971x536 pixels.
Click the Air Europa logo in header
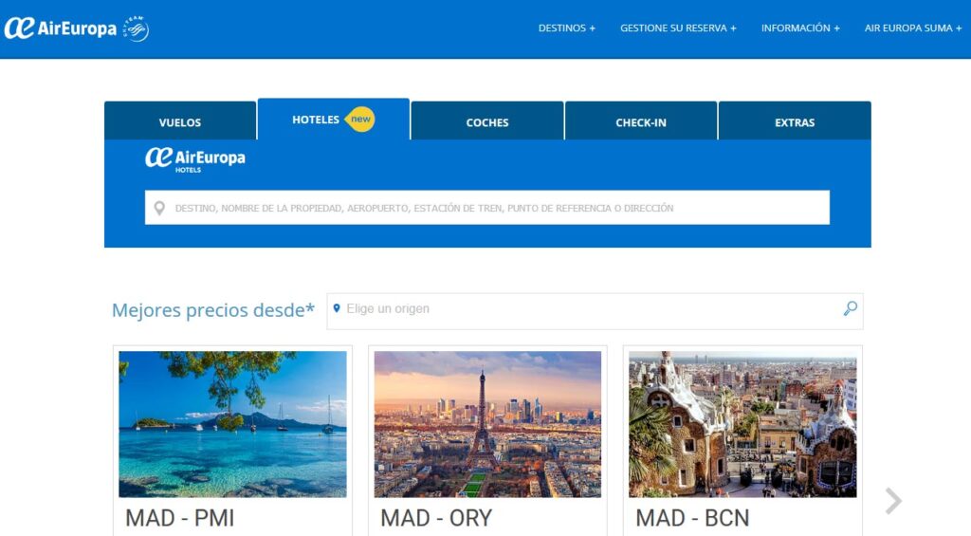(60, 28)
